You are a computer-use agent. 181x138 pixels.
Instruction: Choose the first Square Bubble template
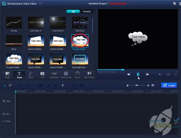[36, 61]
